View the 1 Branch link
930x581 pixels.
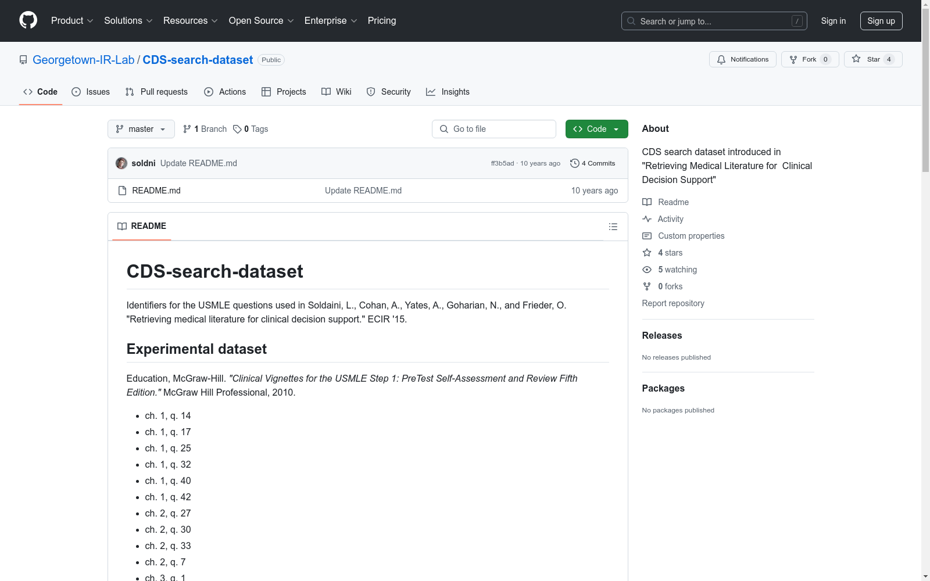click(x=205, y=129)
